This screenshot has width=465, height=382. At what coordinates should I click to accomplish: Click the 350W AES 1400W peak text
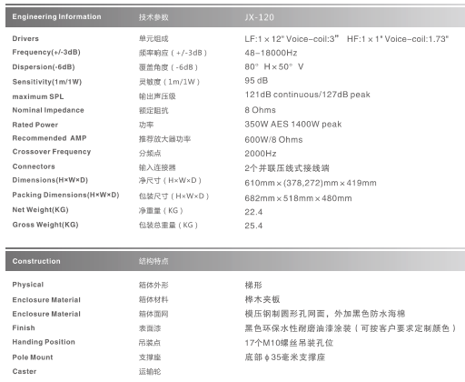click(x=293, y=125)
